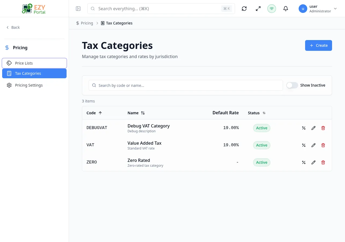Enable the Show Inactive toggle
Image resolution: width=345 pixels, height=242 pixels.
pyautogui.click(x=292, y=85)
